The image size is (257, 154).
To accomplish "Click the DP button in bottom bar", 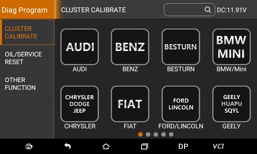I will (183, 146).
